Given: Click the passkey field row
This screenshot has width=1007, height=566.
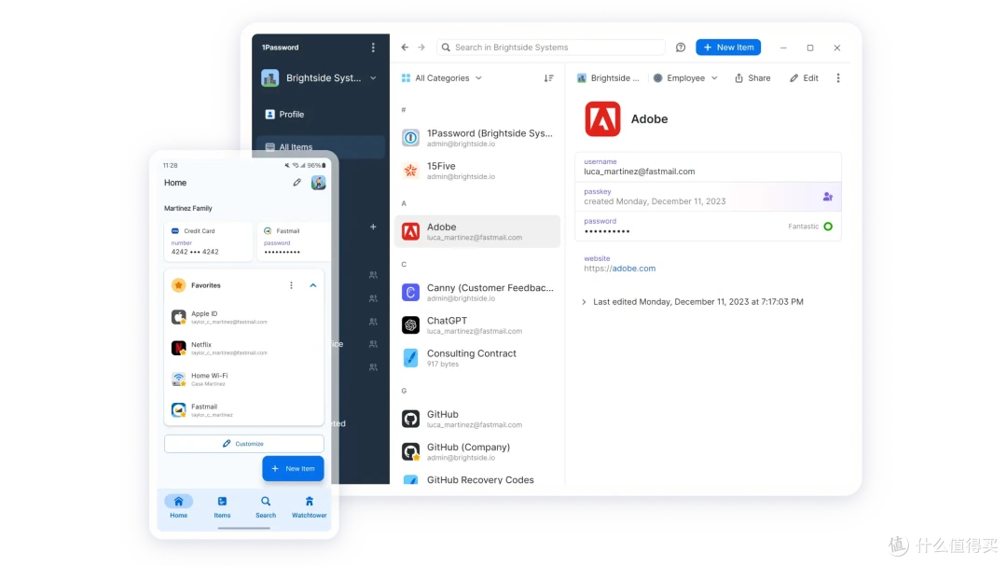Looking at the screenshot, I should pyautogui.click(x=708, y=197).
